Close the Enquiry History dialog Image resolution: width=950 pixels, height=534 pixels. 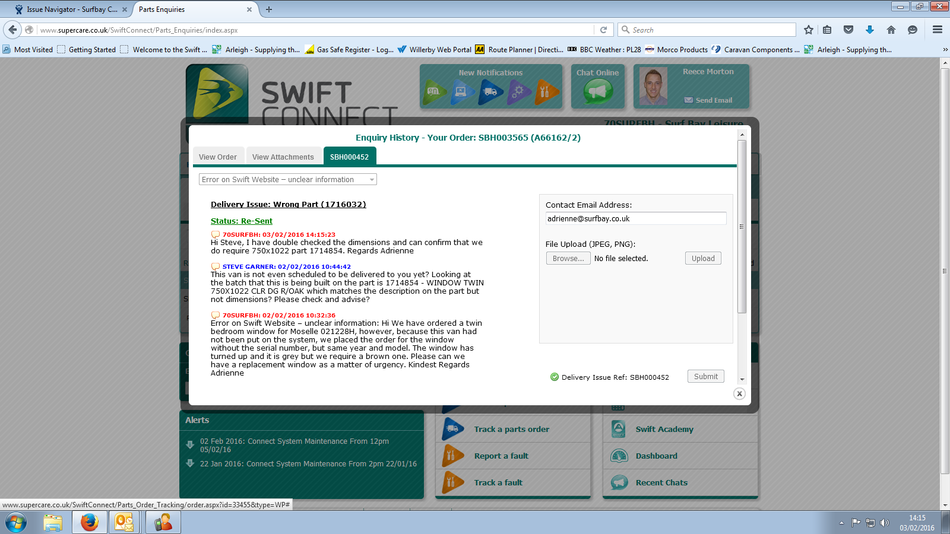tap(739, 393)
